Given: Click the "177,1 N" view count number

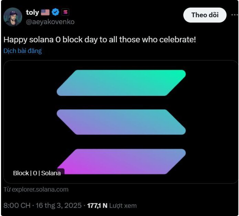Looking at the screenshot, I should tap(97, 206).
